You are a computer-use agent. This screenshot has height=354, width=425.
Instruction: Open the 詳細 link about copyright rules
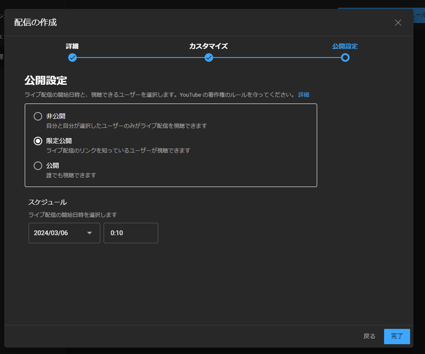coord(304,95)
